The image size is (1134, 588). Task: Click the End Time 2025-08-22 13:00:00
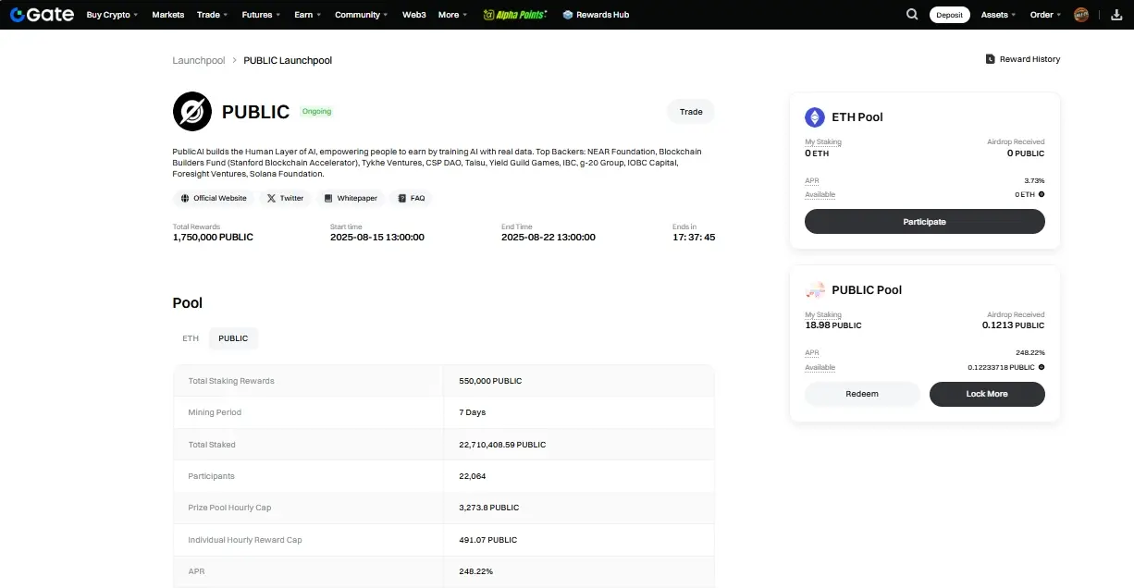click(549, 238)
